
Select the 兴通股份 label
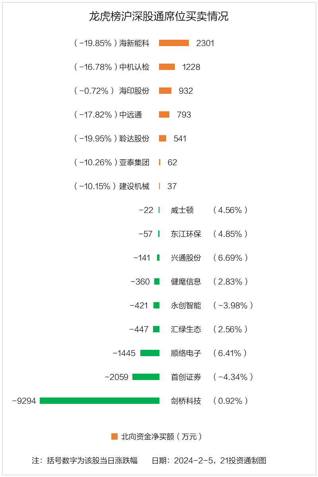[186, 258]
